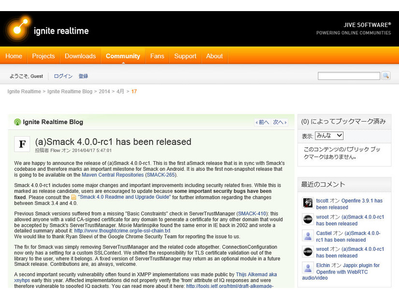Switch to the Community tab
399x299 pixels.
[x=123, y=55]
